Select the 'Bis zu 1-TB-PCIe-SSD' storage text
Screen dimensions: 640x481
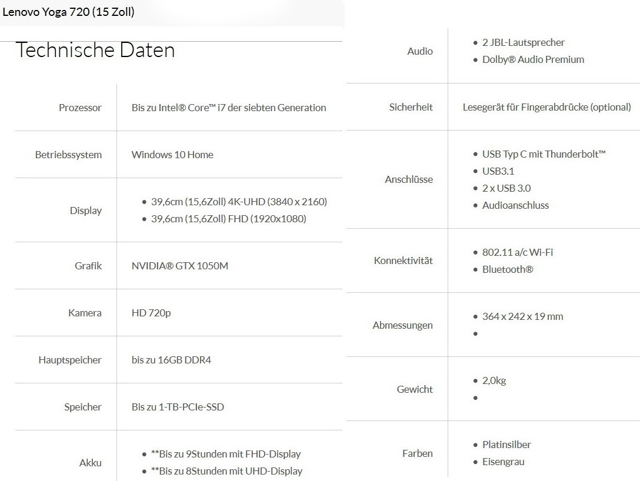pos(178,407)
